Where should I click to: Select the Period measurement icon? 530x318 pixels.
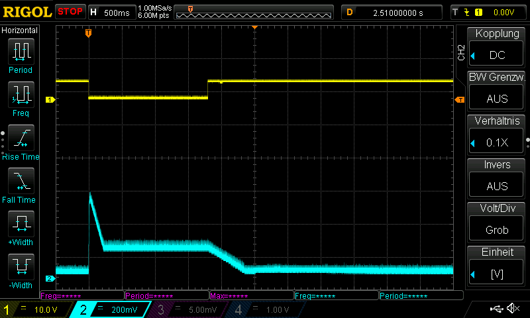point(21,54)
